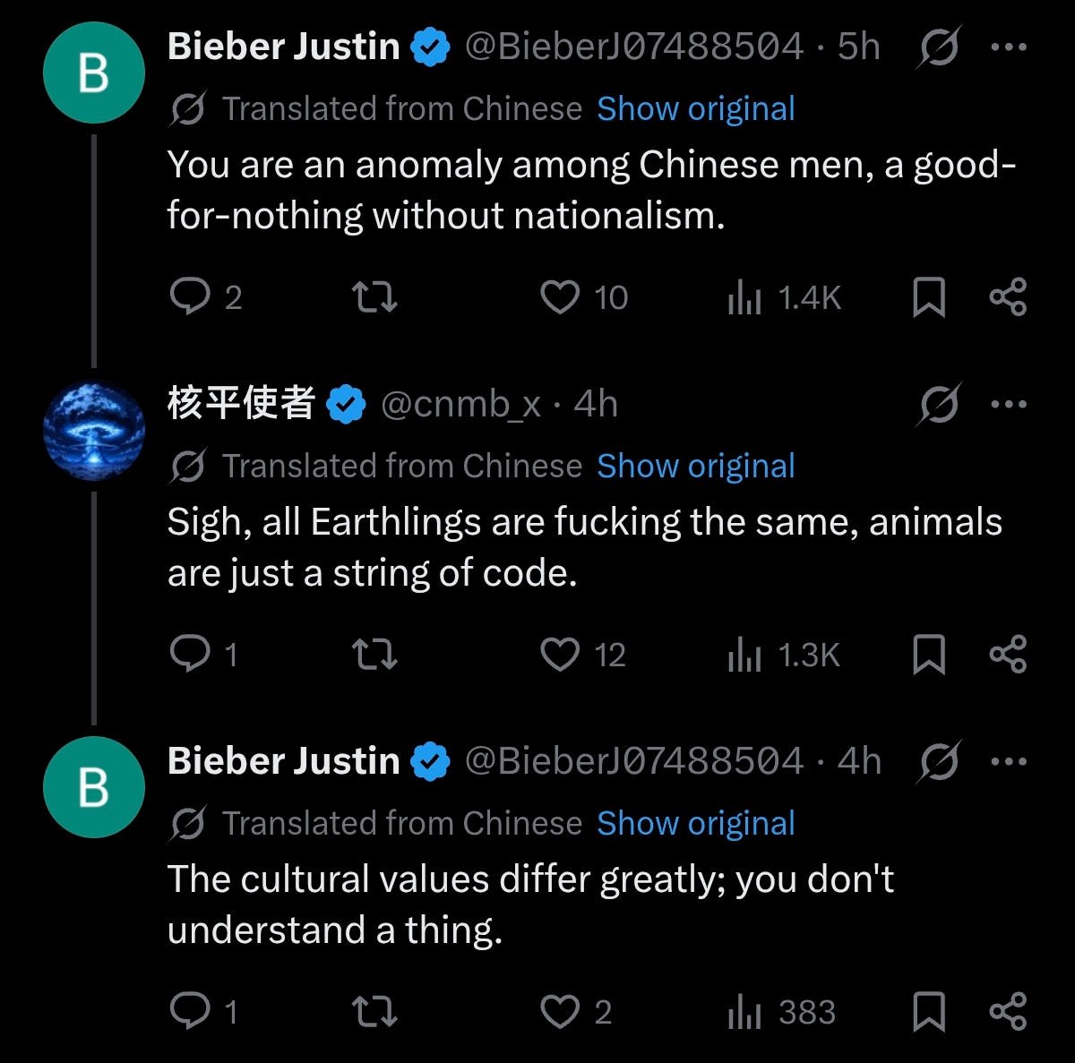The image size is (1075, 1063).
Task: Show original of 'cultural values' post
Action: pyautogui.click(x=696, y=824)
